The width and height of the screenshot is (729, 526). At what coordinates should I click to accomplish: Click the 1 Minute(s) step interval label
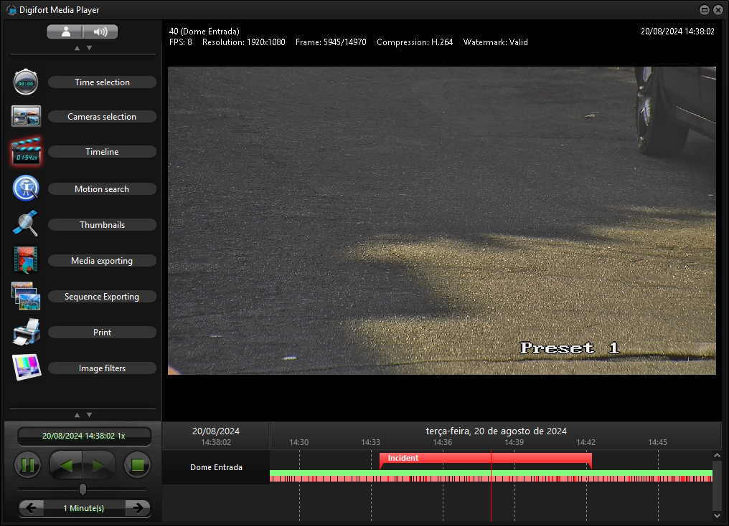coord(84,508)
